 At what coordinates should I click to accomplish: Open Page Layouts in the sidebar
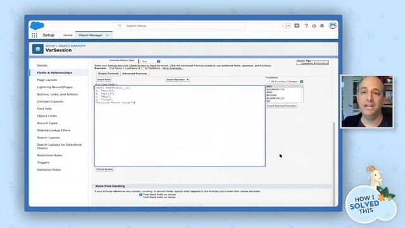[47, 80]
